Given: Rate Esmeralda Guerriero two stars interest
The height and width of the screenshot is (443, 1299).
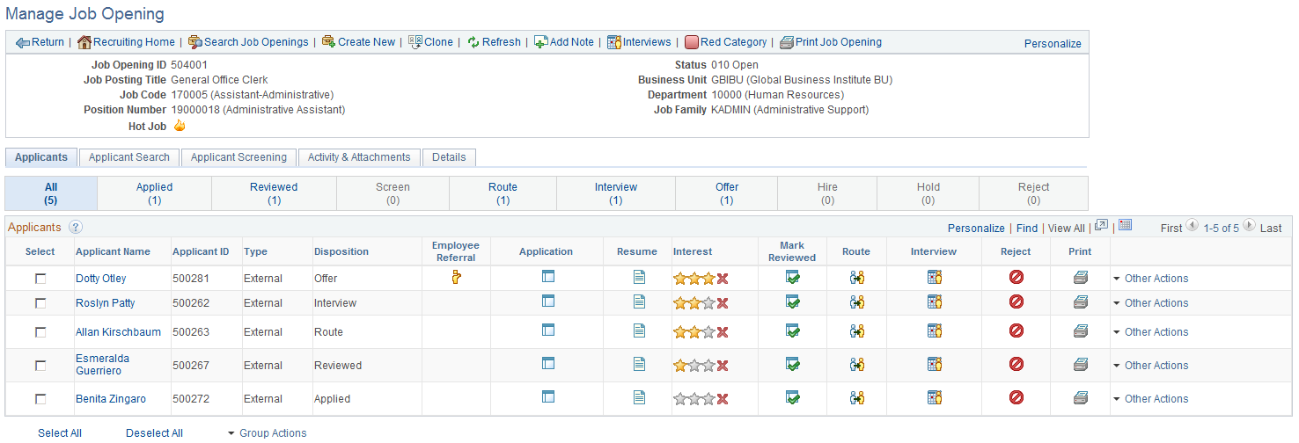Looking at the screenshot, I should coord(694,366).
